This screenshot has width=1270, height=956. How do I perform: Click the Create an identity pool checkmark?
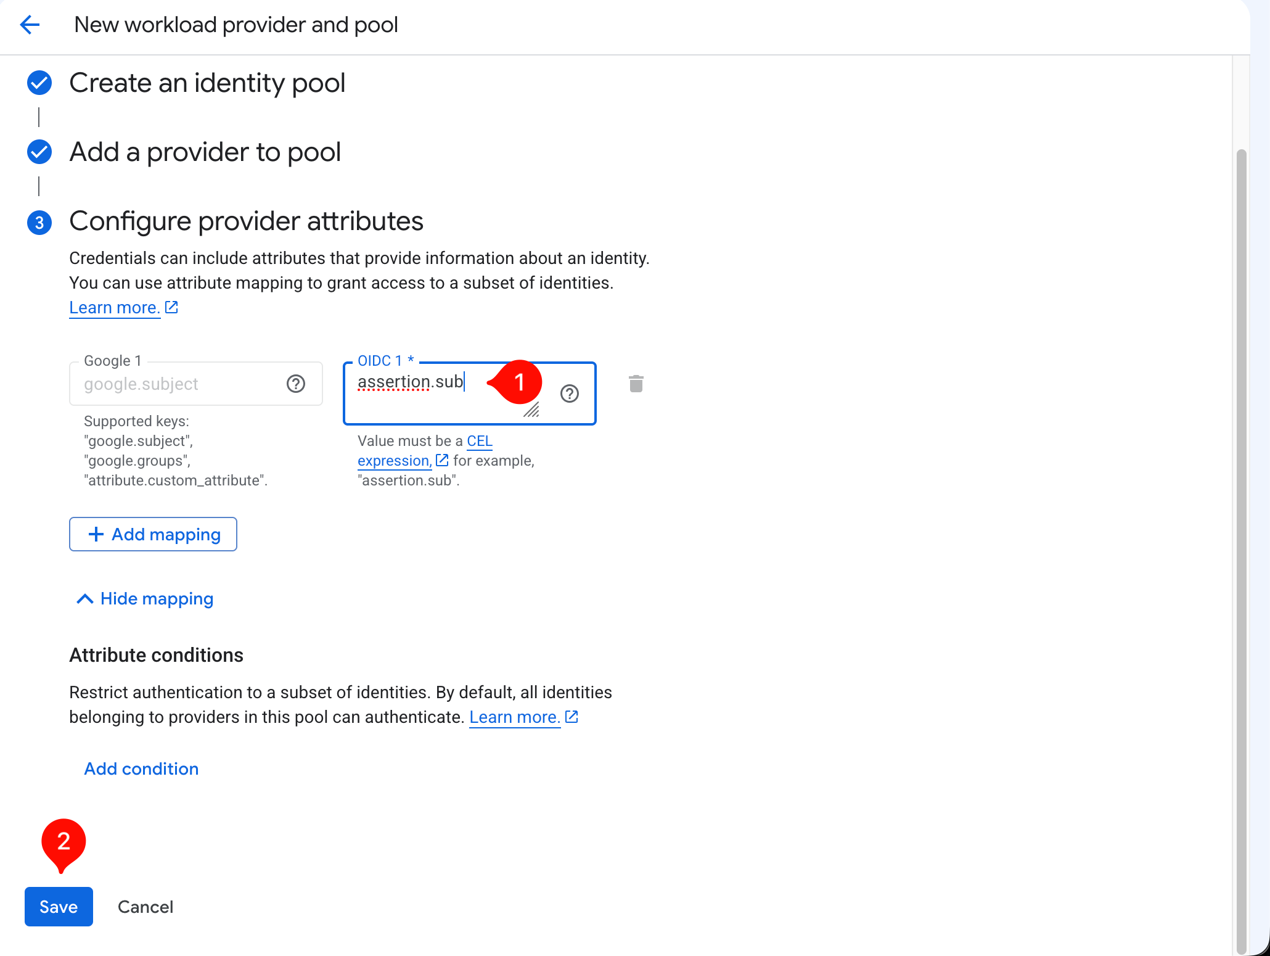[39, 83]
